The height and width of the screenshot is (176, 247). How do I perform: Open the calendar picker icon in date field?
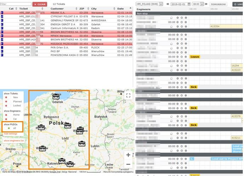pos(189,4)
